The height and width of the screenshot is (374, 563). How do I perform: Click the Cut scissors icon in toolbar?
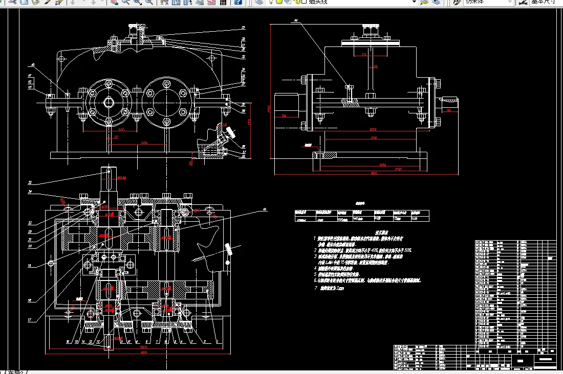[12, 2]
